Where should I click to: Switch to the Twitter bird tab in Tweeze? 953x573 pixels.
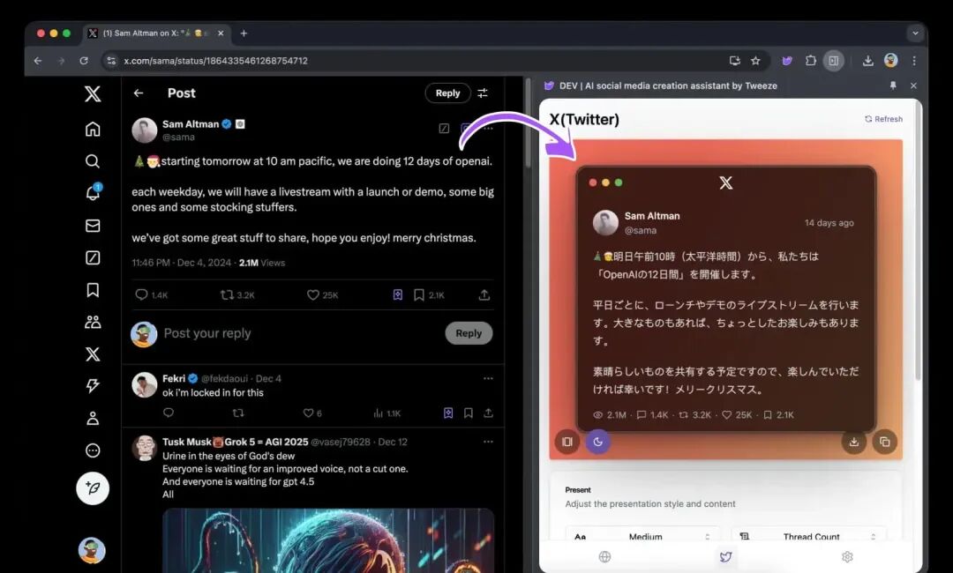725,556
